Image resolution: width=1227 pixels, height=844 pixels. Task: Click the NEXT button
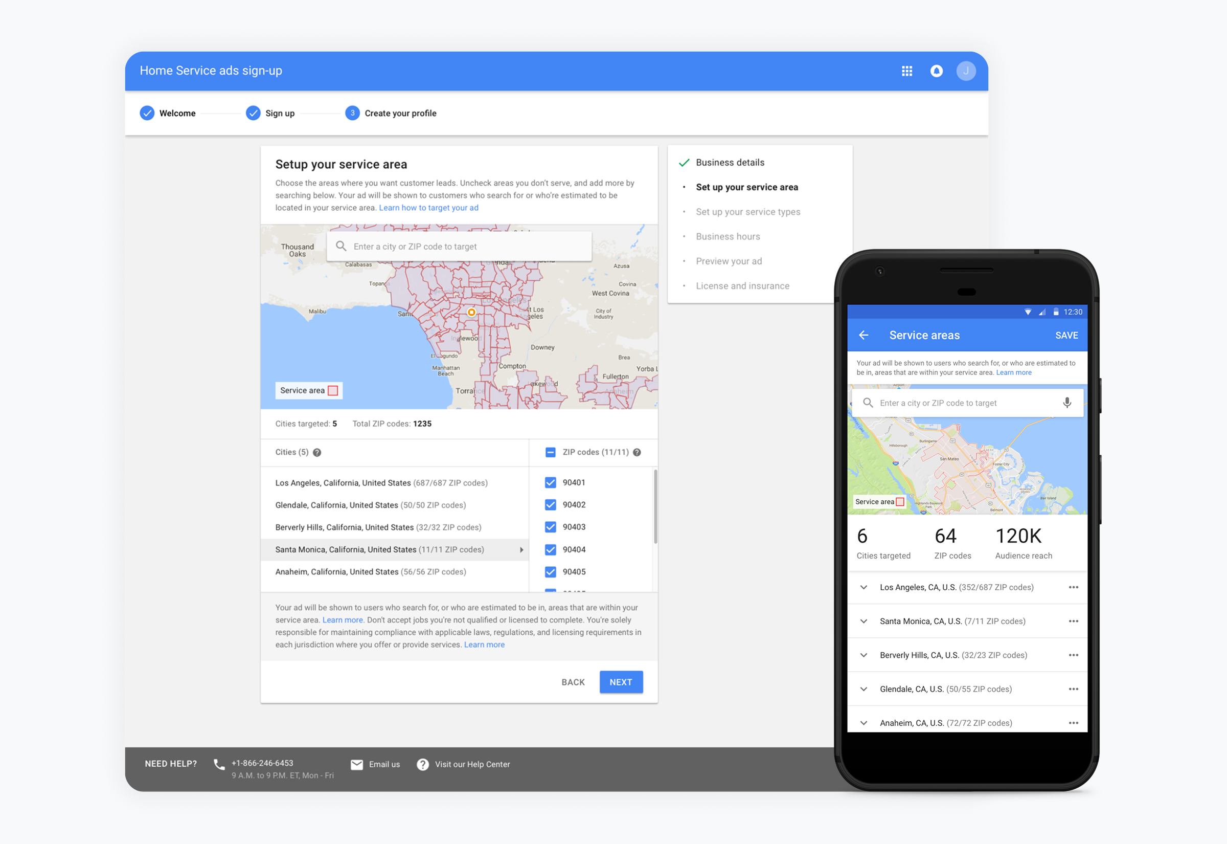click(x=620, y=682)
